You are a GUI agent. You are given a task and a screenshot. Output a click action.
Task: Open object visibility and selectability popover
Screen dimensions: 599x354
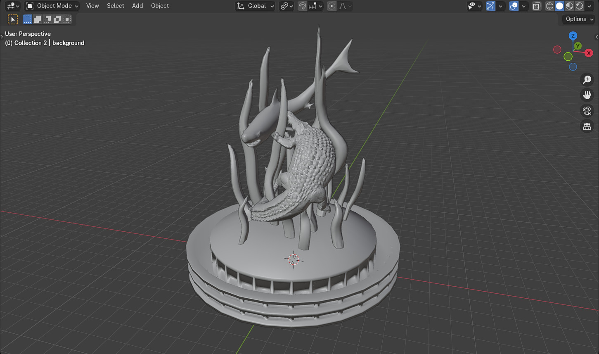coord(474,6)
